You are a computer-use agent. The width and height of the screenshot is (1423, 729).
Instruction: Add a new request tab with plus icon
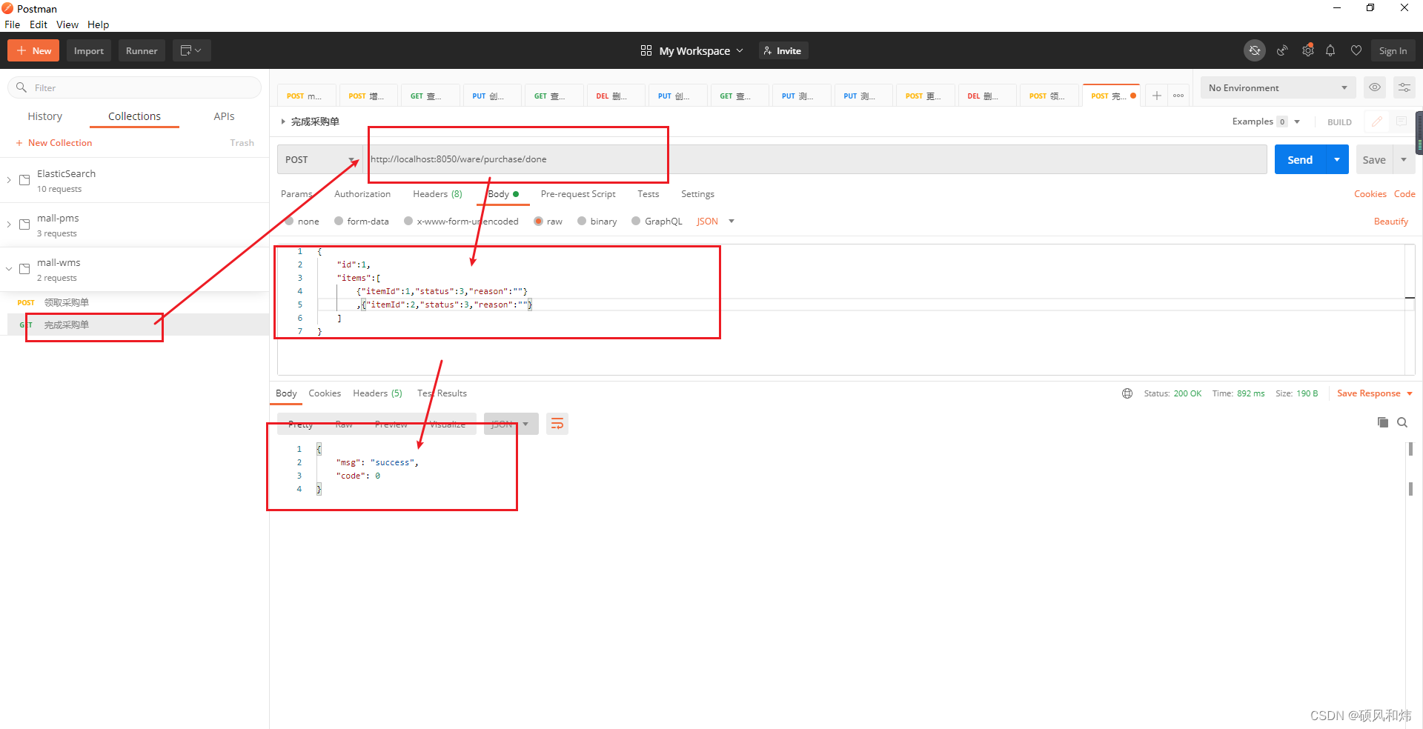(x=1156, y=96)
